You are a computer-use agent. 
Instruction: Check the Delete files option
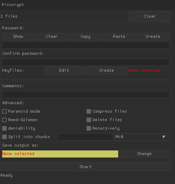[x=89, y=120]
